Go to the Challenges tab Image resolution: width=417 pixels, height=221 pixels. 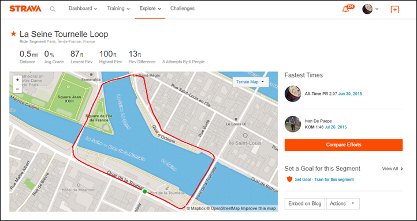point(183,9)
